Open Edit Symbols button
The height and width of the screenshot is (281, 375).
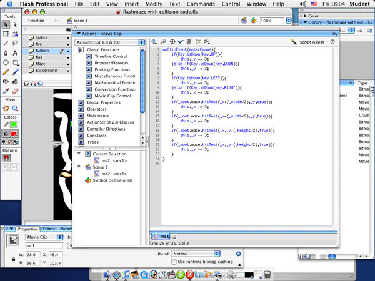pos(254,21)
